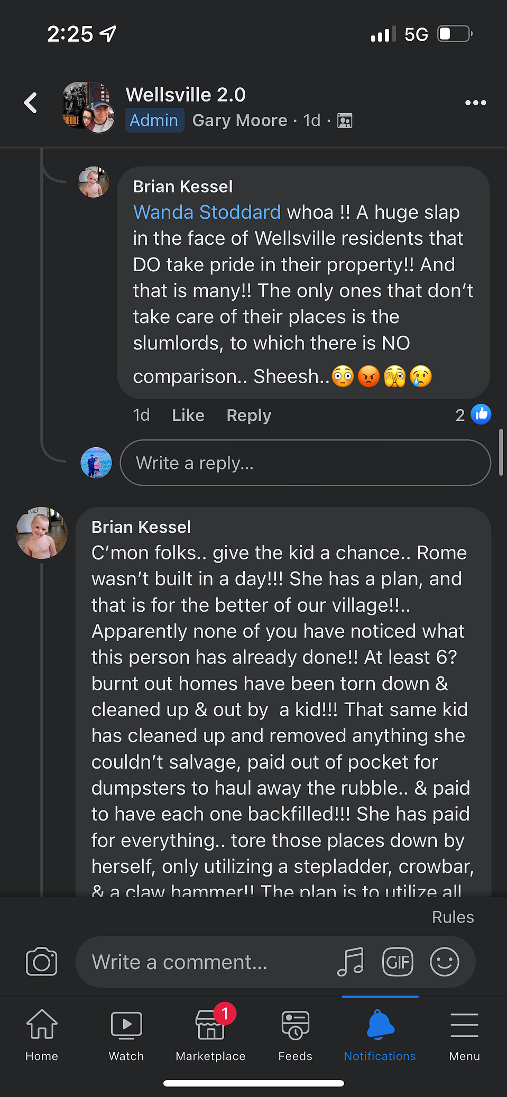Select the Notifications bell tab
Viewport: 507px width, 1097px height.
pyautogui.click(x=380, y=1034)
